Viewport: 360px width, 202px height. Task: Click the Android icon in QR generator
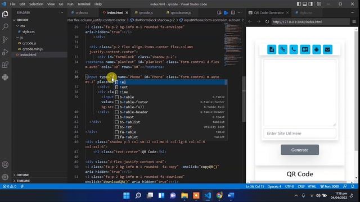(x=316, y=49)
